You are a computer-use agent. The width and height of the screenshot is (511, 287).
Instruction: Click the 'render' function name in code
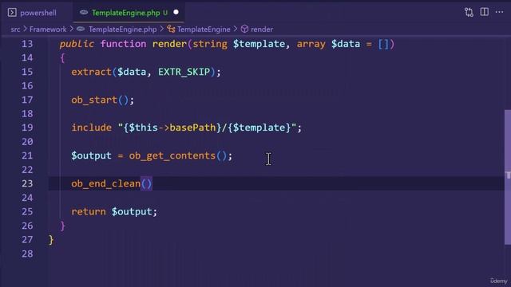point(169,44)
